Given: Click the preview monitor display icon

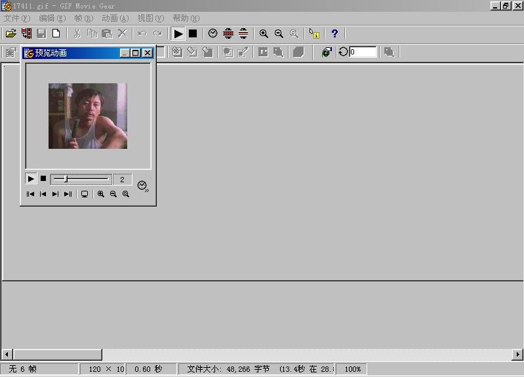Looking at the screenshot, I should (85, 194).
